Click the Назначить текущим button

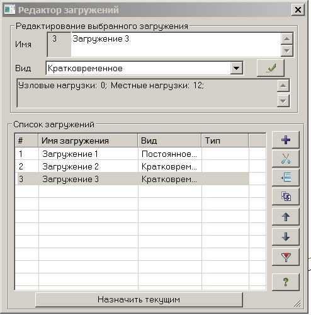pyautogui.click(x=139, y=299)
